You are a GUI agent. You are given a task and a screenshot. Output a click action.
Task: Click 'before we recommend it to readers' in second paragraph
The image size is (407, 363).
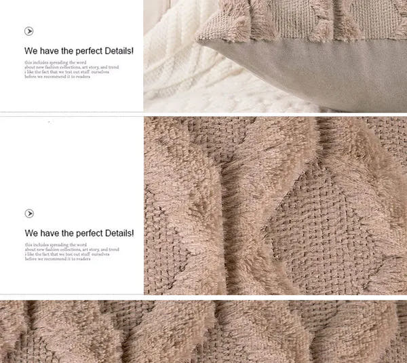coord(58,259)
